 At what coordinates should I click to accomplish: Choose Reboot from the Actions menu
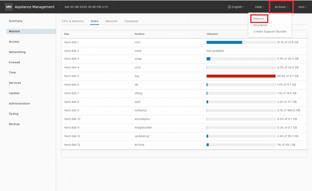tap(259, 19)
